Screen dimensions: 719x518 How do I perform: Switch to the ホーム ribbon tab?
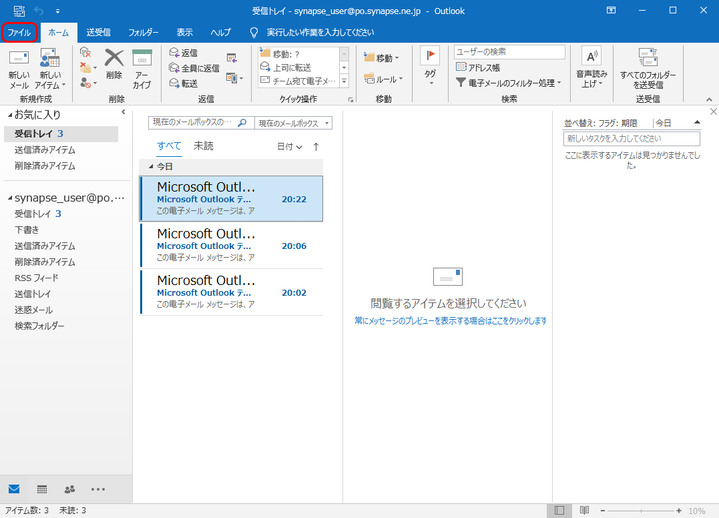click(x=58, y=33)
